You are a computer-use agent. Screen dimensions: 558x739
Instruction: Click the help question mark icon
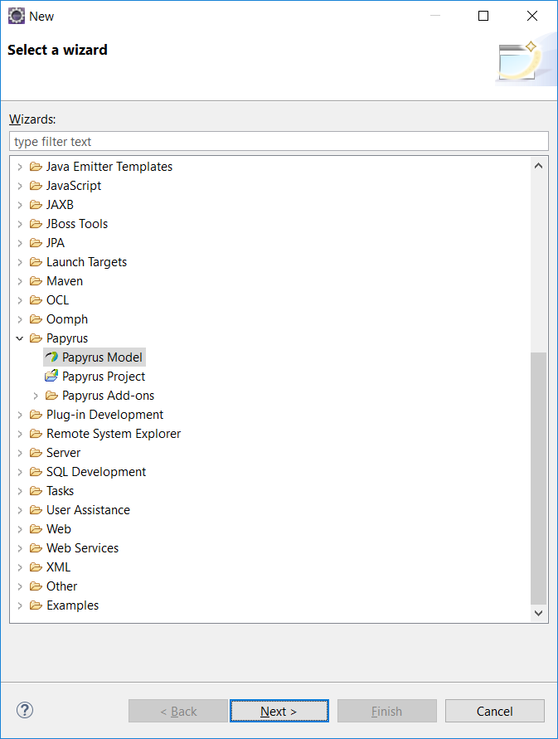(25, 710)
